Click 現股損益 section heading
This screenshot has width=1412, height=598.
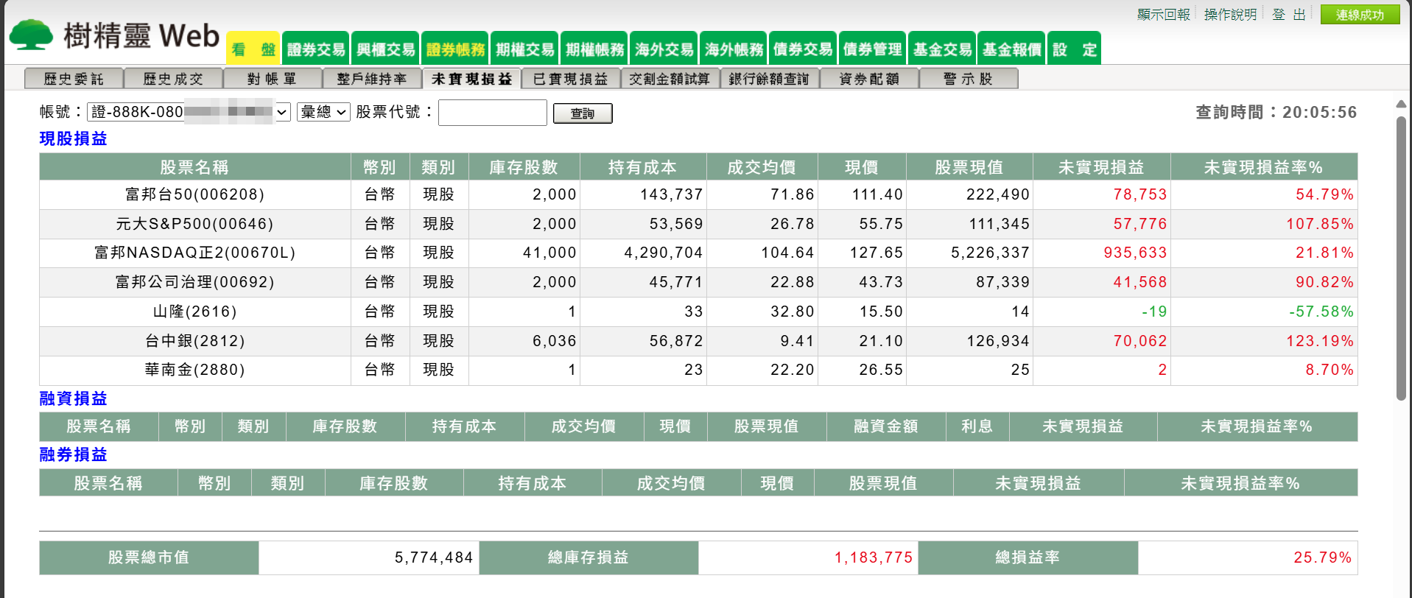[73, 138]
